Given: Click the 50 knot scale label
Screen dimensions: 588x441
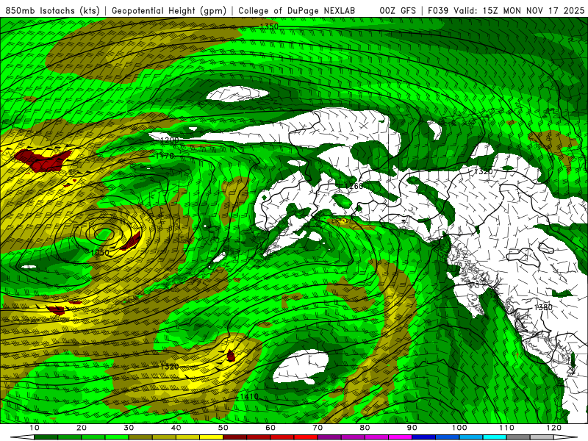Looking at the screenshot, I should pos(223,428).
